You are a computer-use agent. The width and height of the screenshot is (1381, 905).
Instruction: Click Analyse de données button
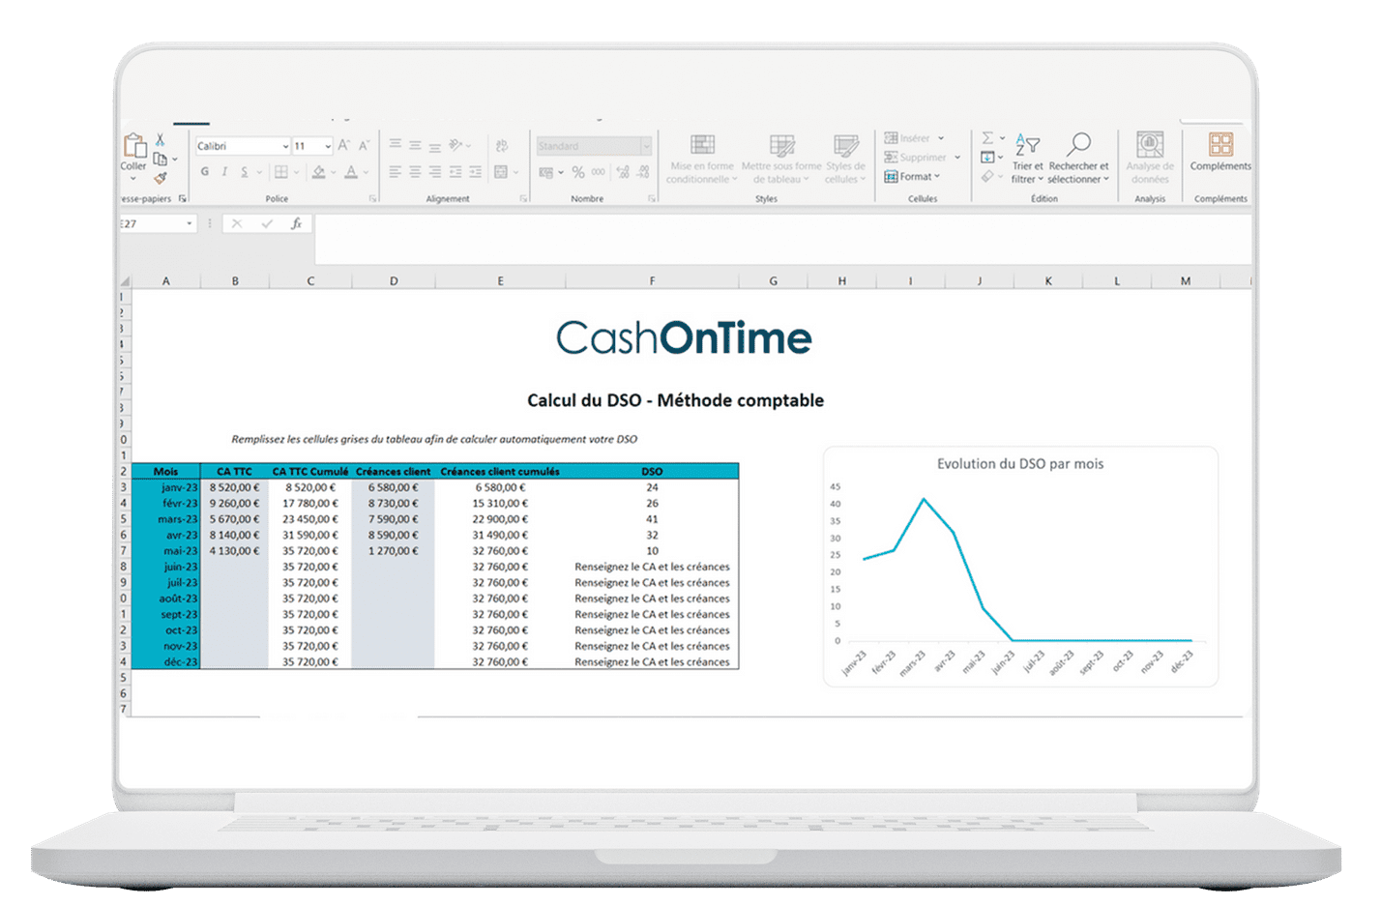[x=1150, y=160]
